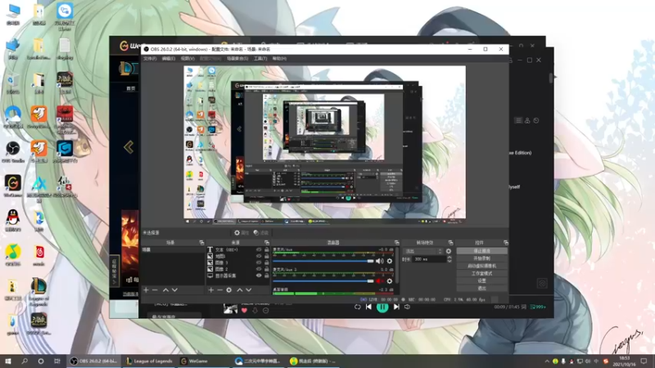
Task: Open source properties gear in sources toolbar
Action: click(x=229, y=289)
